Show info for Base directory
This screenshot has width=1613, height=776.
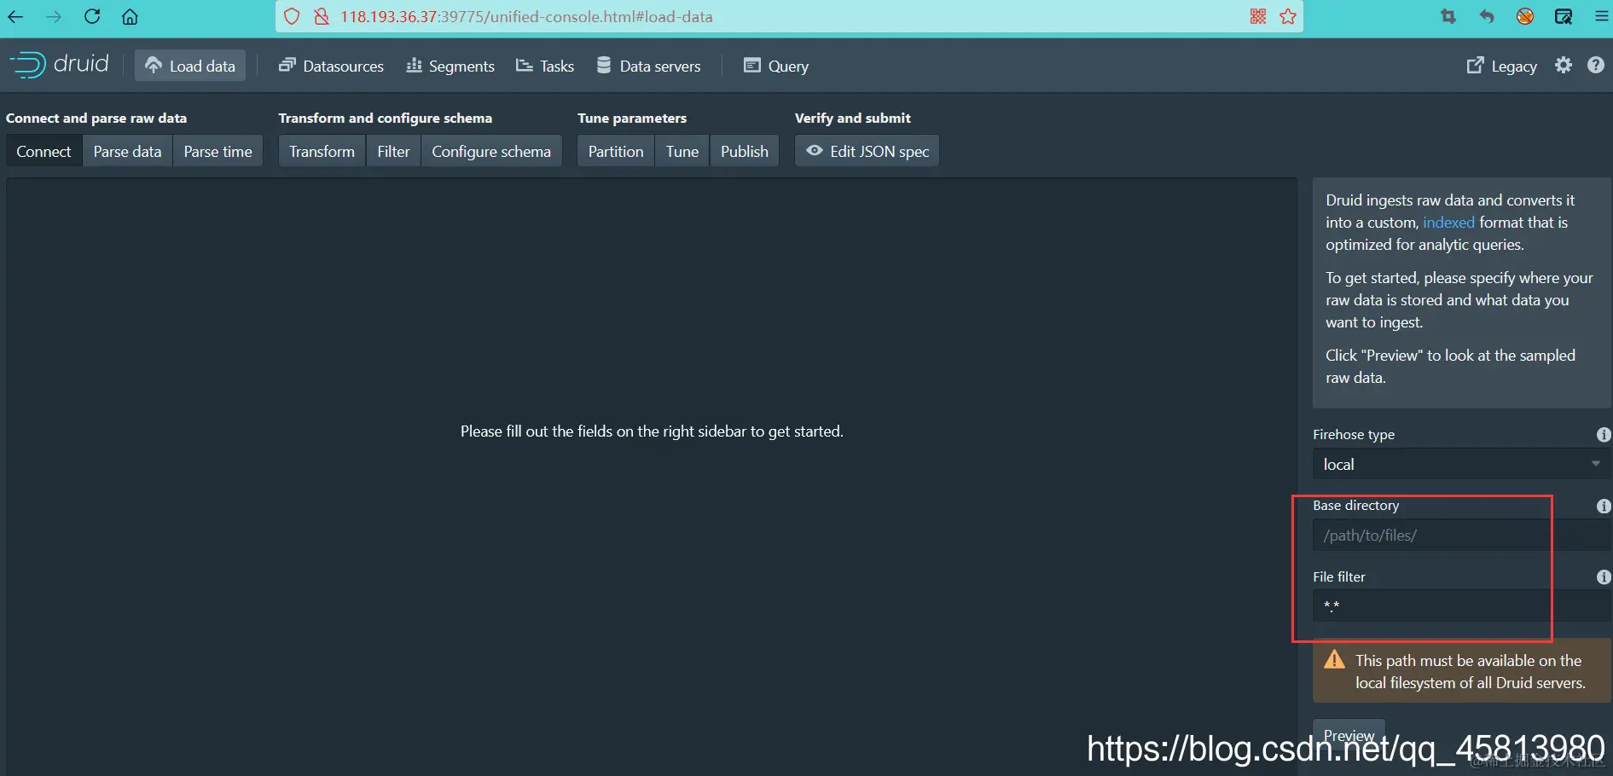1604,506
